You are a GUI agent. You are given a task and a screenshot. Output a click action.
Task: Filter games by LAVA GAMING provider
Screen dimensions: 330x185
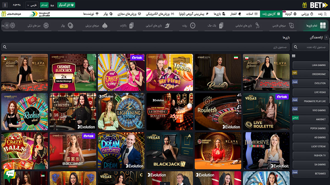310,65
